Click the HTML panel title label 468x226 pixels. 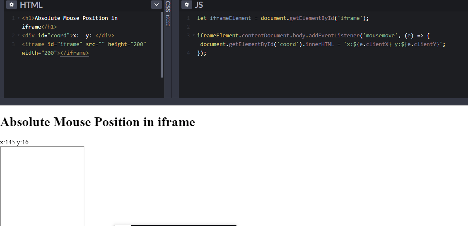click(31, 5)
